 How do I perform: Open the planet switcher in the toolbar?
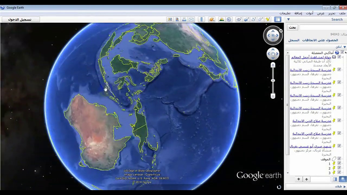pyautogui.click(x=212, y=19)
